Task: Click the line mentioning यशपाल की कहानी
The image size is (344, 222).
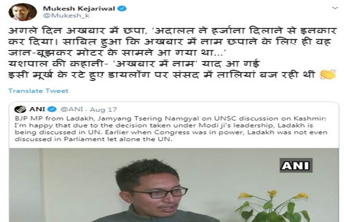Action: click(x=134, y=64)
